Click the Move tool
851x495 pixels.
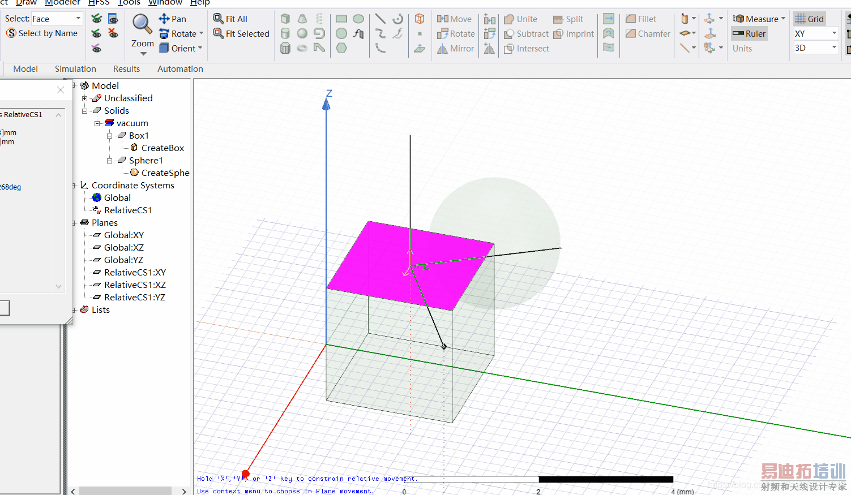454,19
